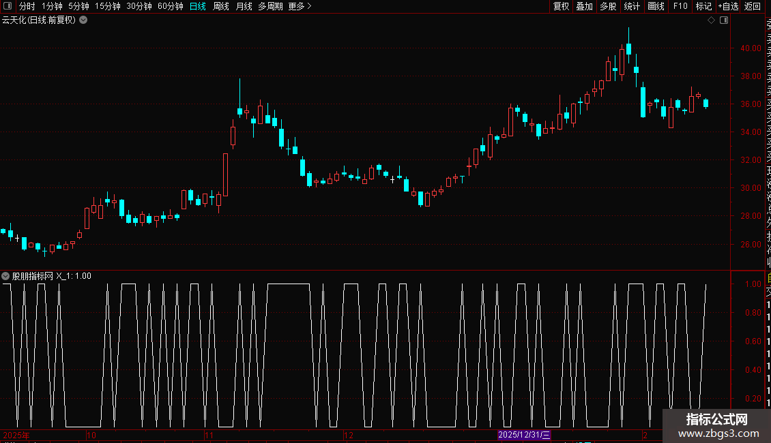Select the 15分钟 period tab
771x443 pixels.
pos(108,6)
